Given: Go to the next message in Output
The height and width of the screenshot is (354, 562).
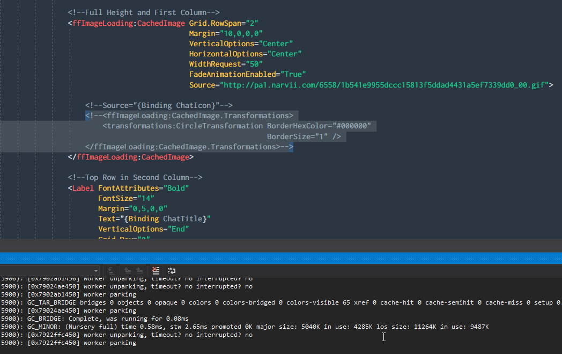Looking at the screenshot, I should tap(139, 270).
